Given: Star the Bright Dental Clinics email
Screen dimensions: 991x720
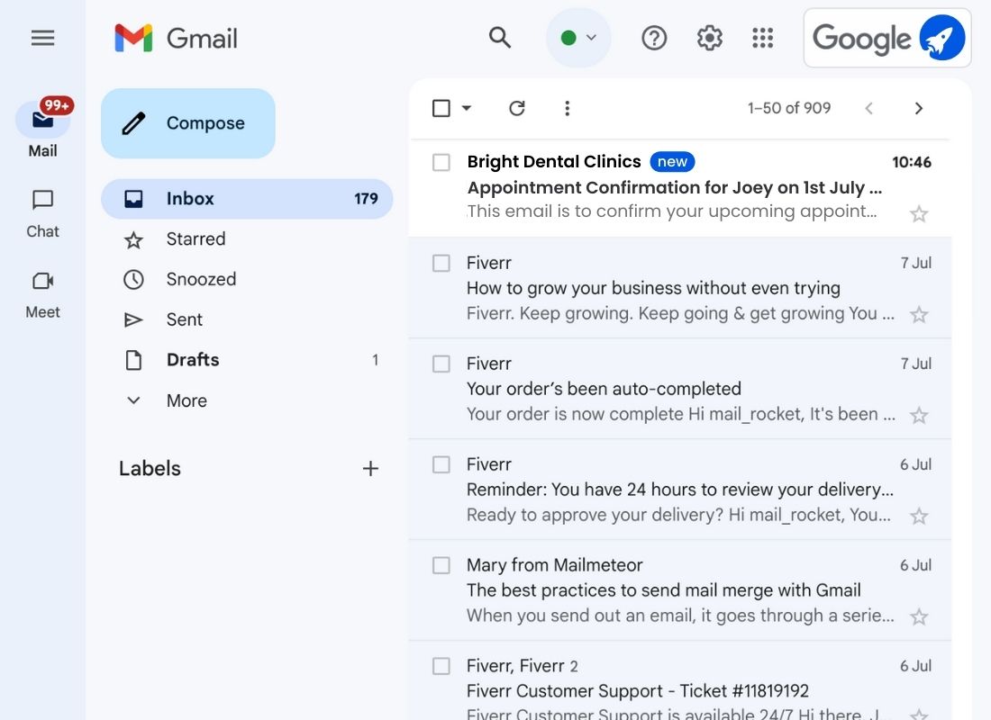Looking at the screenshot, I should coord(919,214).
